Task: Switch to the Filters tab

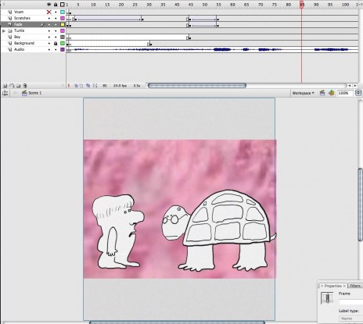Action: click(355, 286)
